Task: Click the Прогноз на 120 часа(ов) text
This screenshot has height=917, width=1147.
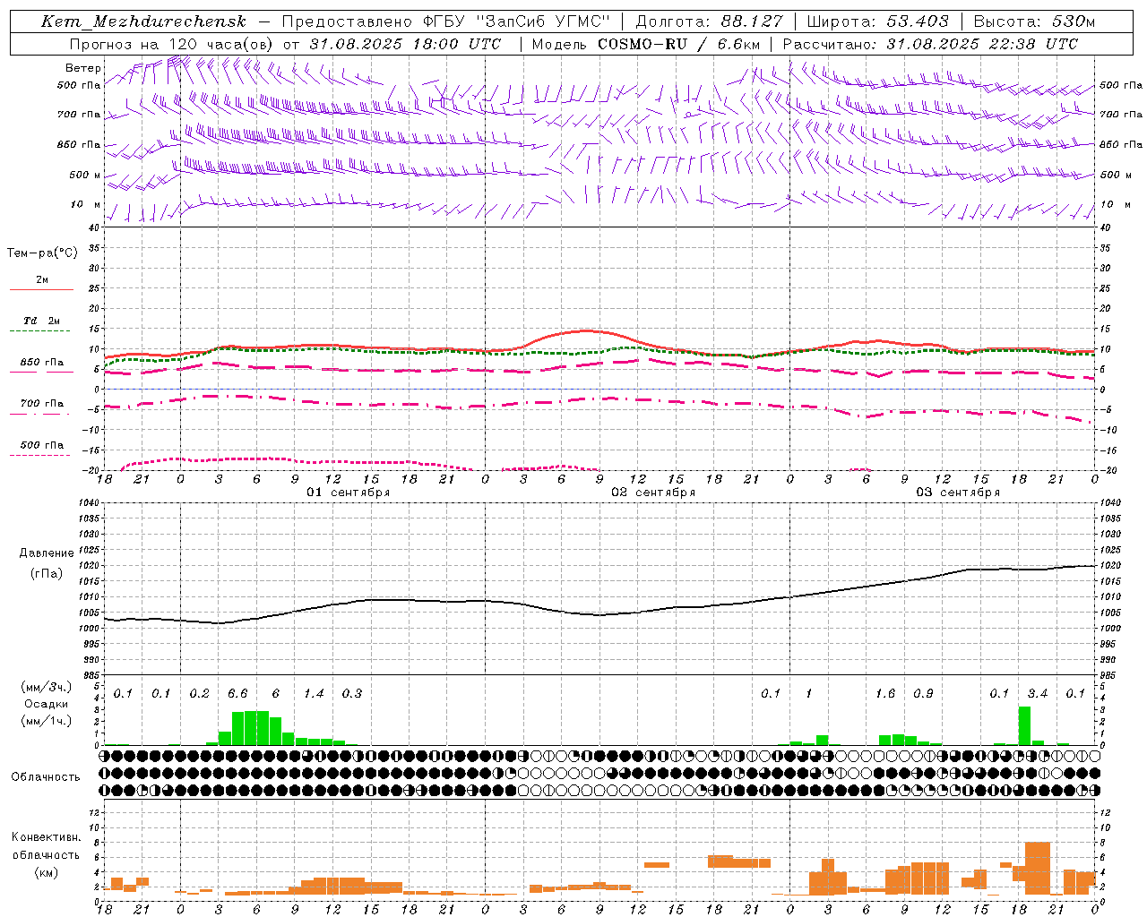Action: [x=171, y=44]
